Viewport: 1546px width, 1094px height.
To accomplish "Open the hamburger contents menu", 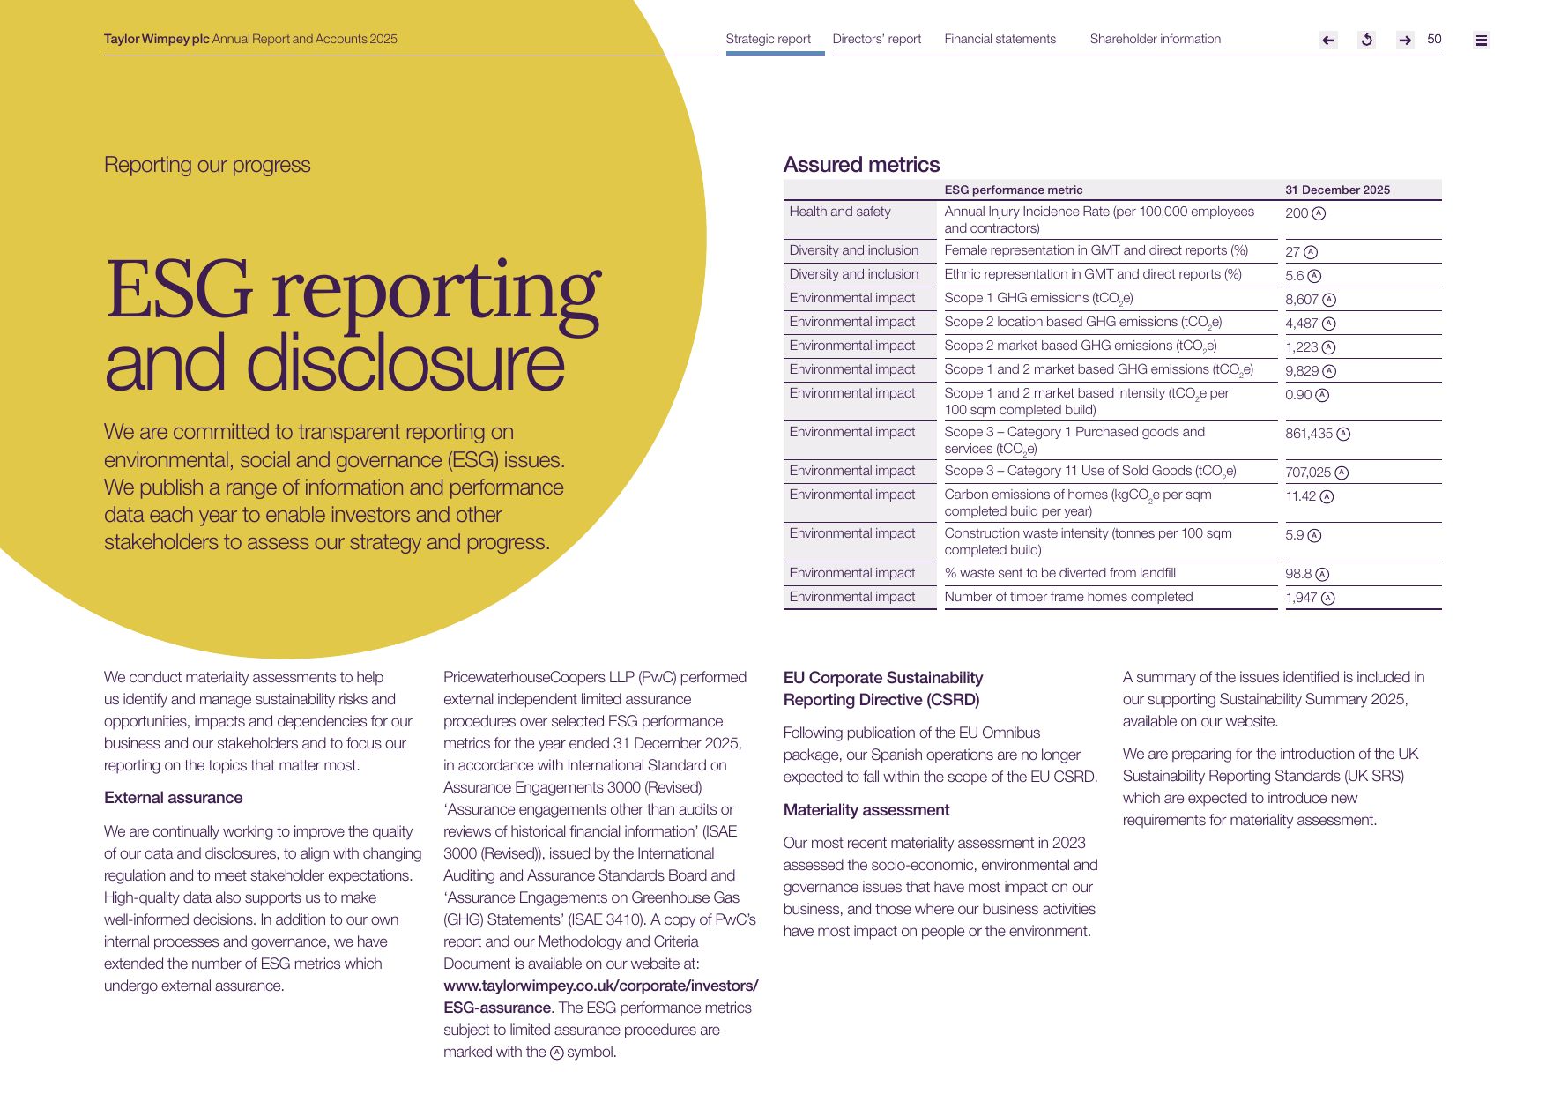I will click(1482, 40).
